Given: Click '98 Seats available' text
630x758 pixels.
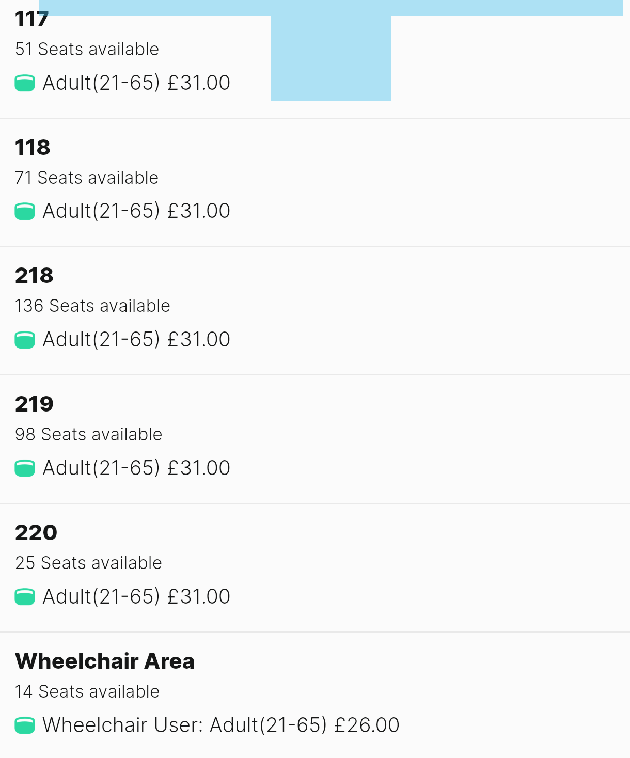Looking at the screenshot, I should click(x=88, y=434).
